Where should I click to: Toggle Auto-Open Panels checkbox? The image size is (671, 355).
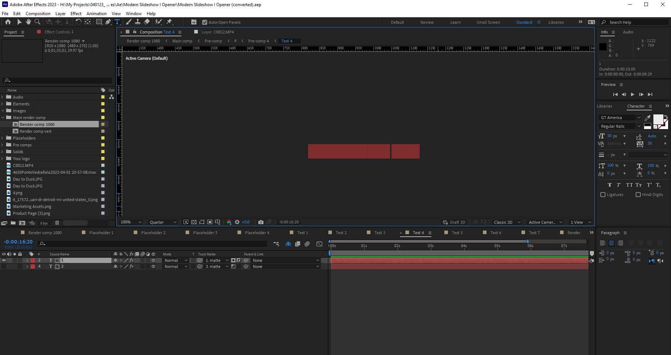coord(205,22)
